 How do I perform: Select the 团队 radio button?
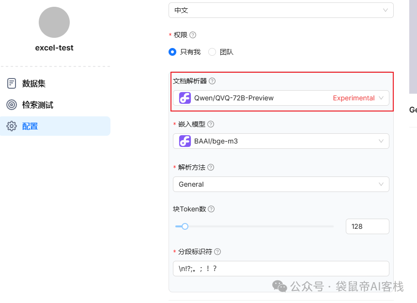212,52
